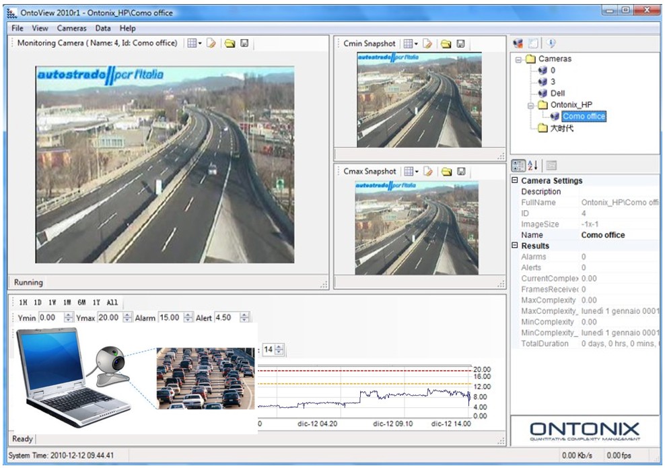Click the save icon in Cmin Snapshot toolbar

tap(461, 44)
